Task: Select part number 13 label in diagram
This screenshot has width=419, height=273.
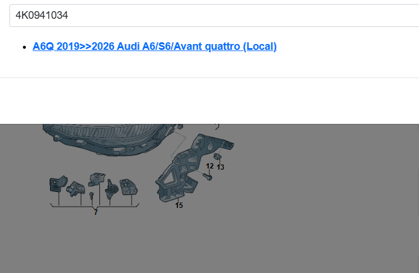Action: pos(220,167)
